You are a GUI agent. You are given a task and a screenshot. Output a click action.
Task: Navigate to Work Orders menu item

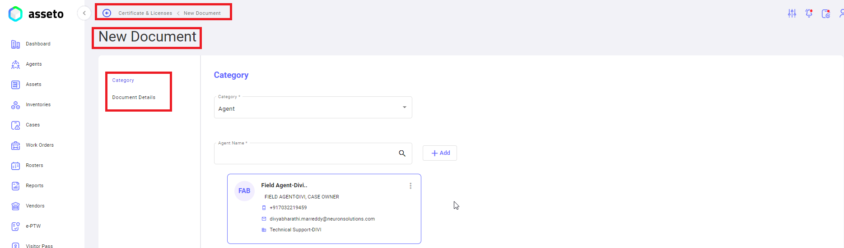pos(40,145)
